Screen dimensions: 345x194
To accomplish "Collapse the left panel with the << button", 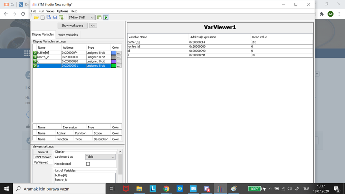I will coord(93,26).
